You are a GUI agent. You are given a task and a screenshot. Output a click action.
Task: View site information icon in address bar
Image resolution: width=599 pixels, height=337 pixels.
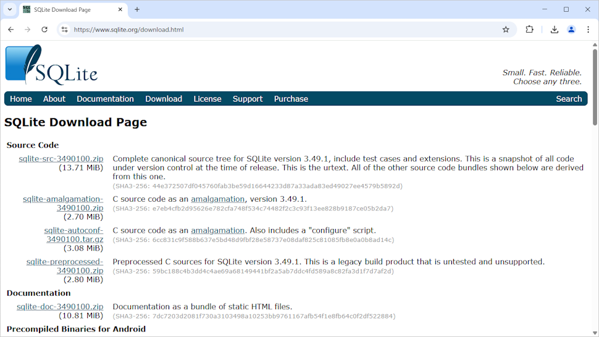(x=64, y=30)
